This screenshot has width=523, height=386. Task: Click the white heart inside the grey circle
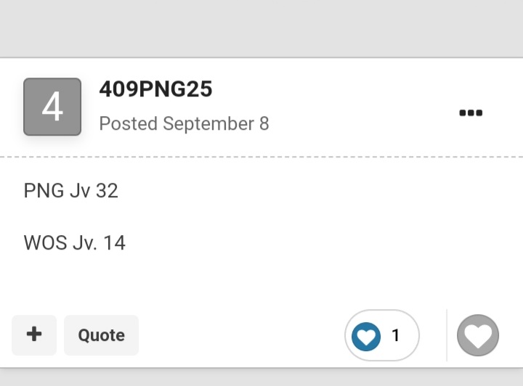click(x=478, y=336)
